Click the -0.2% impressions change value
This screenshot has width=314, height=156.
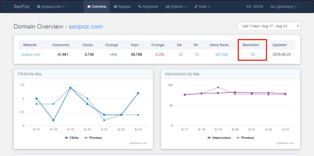click(159, 54)
